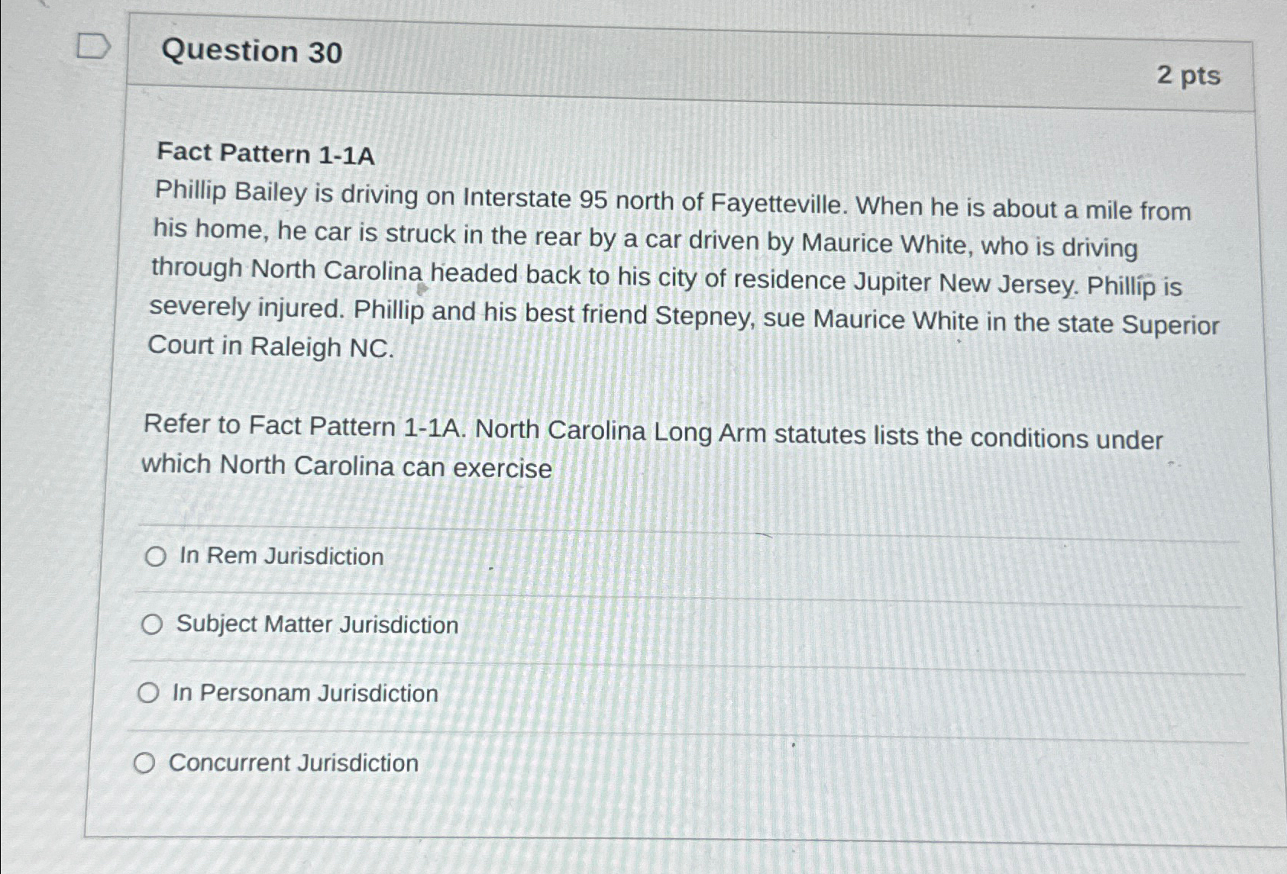The image size is (1287, 874).
Task: Click the Subject Matter Jurisdiction answer text
Action: 315,625
